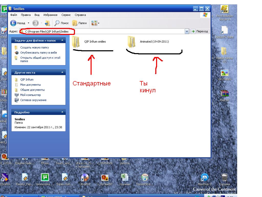Open the Правка menu

point(26,15)
